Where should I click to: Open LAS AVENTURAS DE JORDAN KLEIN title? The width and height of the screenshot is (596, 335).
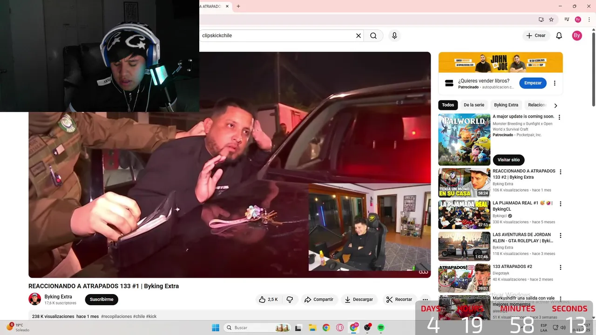coord(523,238)
